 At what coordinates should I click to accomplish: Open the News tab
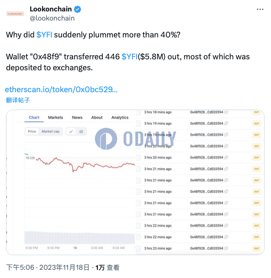click(x=77, y=117)
